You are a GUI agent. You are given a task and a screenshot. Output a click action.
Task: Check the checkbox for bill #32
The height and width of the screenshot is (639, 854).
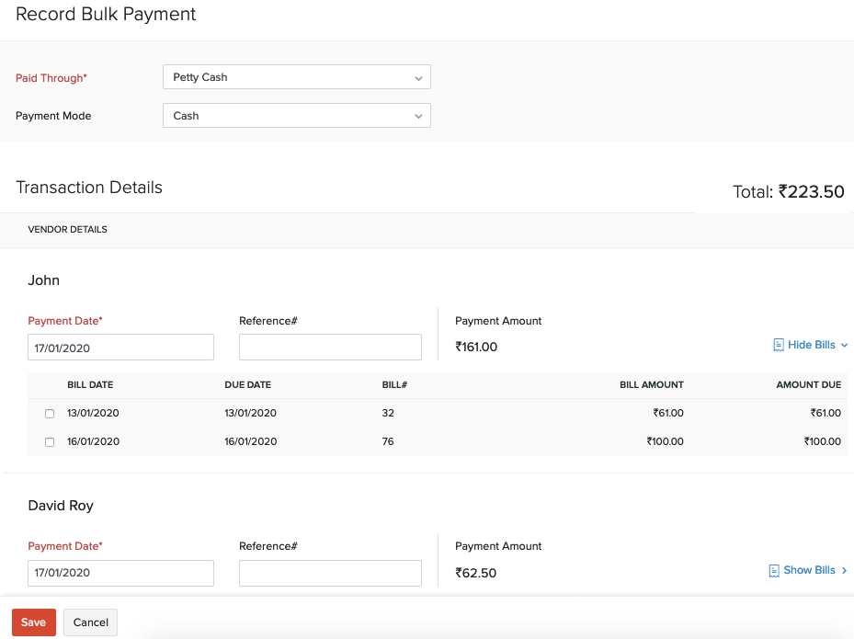(x=50, y=413)
